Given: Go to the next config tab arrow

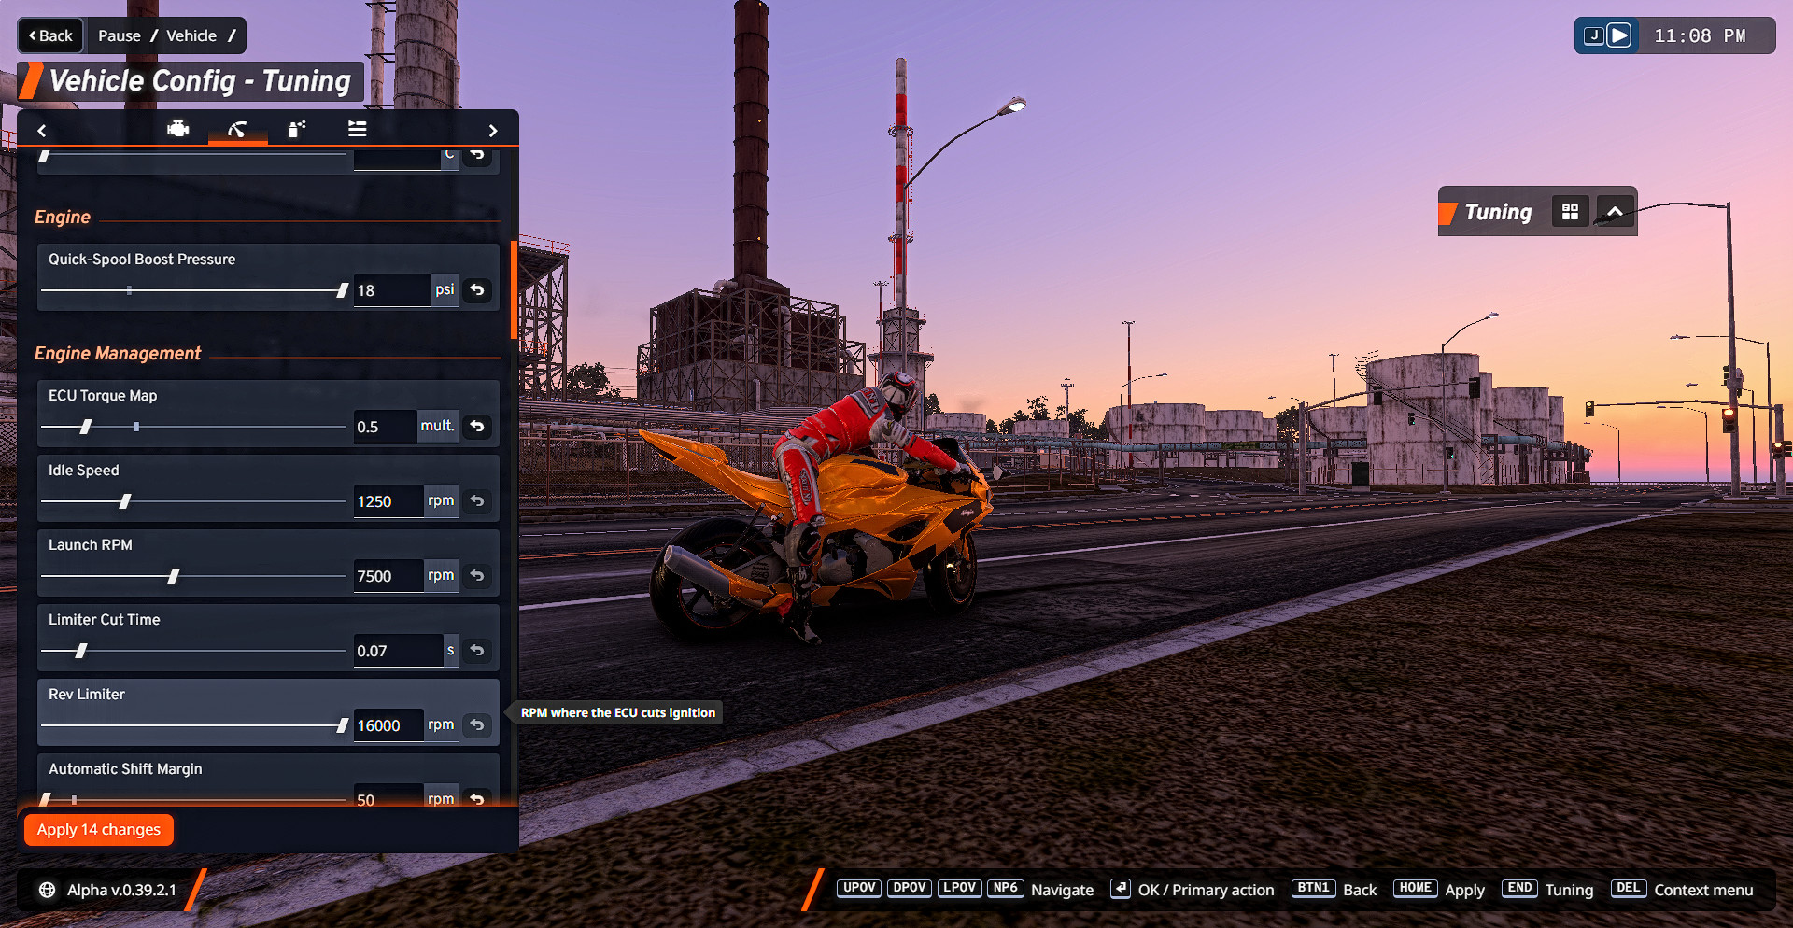Looking at the screenshot, I should point(493,131).
